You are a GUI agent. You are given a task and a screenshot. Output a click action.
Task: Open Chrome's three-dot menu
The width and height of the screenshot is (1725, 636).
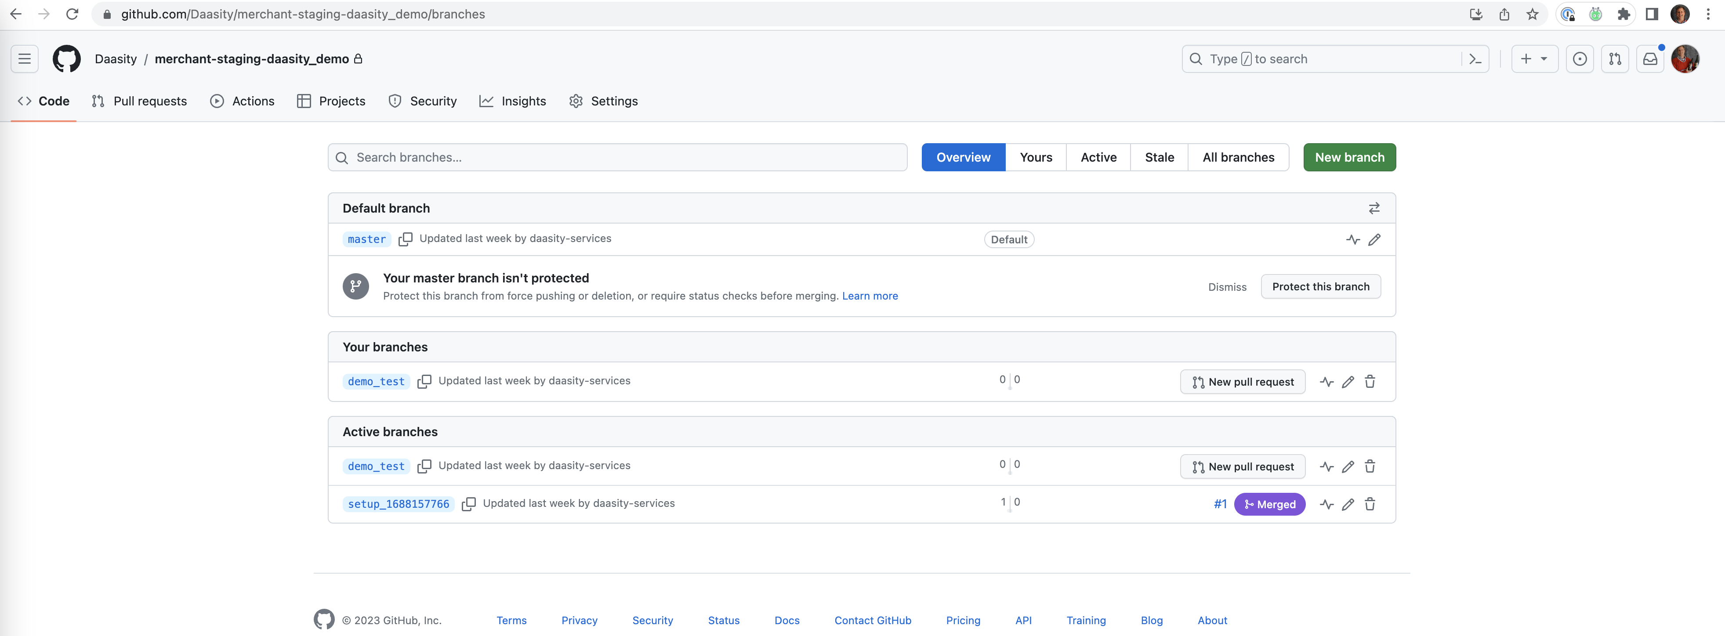click(1708, 14)
